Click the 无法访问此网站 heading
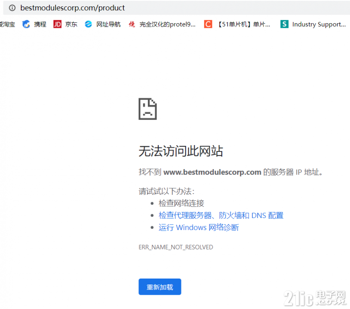The width and height of the screenshot is (350, 309). 181,151
